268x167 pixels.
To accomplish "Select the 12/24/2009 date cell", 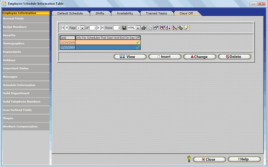I will pos(68,42).
